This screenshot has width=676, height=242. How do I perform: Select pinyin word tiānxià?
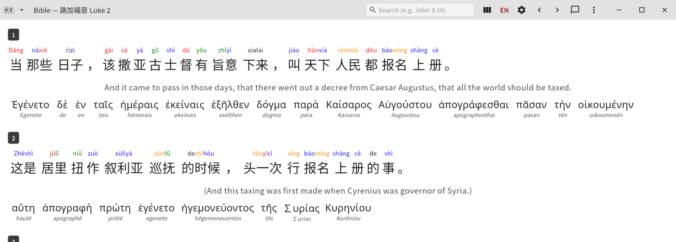point(317,50)
